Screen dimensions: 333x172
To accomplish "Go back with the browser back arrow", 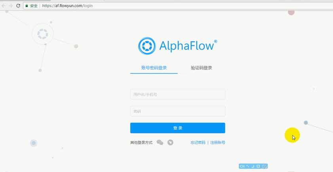I will (4, 6).
